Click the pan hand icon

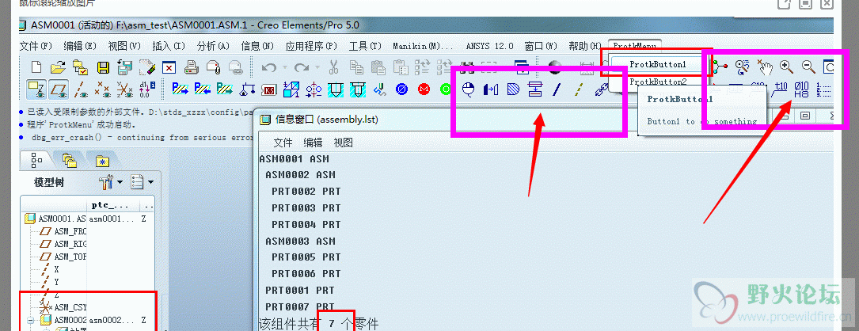point(764,67)
